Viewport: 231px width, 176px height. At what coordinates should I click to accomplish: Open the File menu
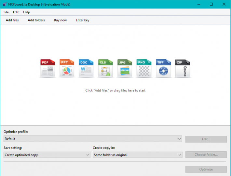point(6,12)
